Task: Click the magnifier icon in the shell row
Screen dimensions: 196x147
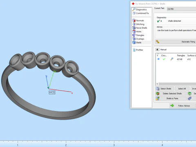Action: pos(172,59)
